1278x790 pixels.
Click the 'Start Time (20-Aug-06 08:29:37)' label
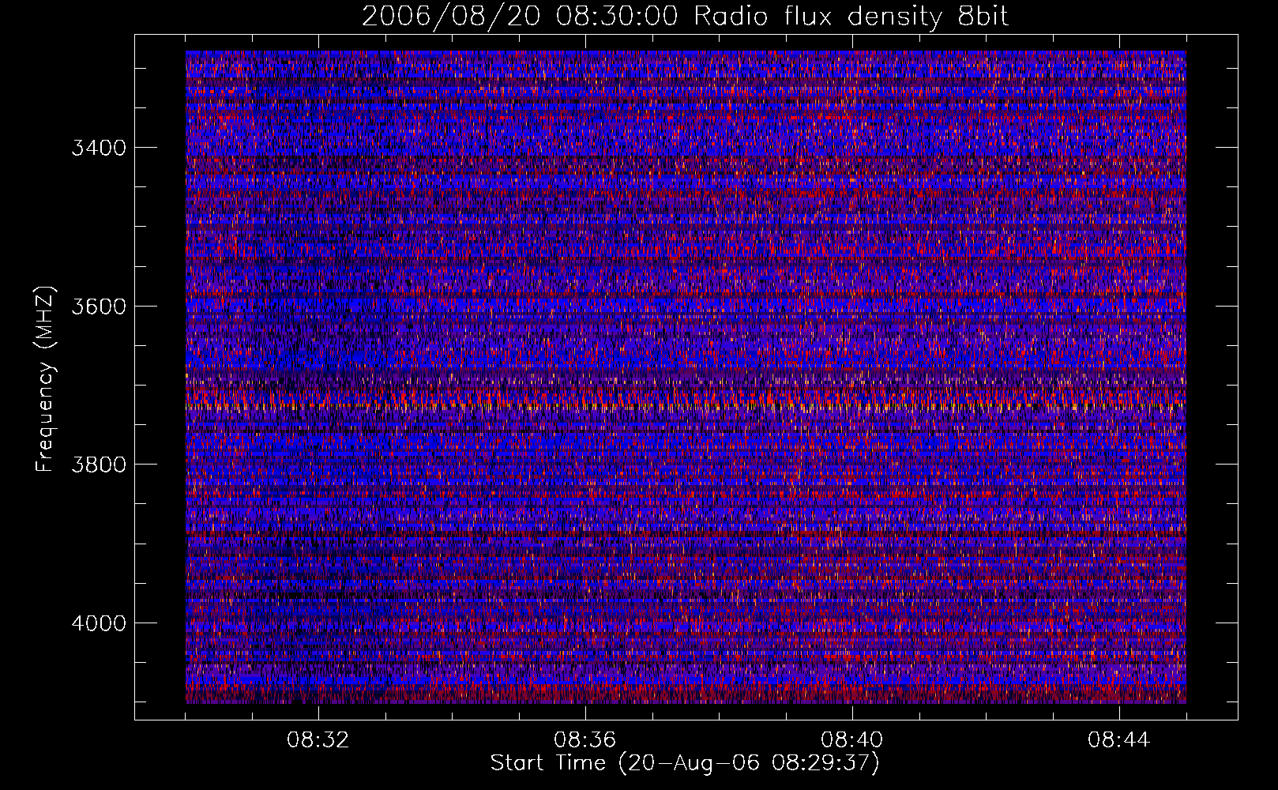pyautogui.click(x=685, y=763)
